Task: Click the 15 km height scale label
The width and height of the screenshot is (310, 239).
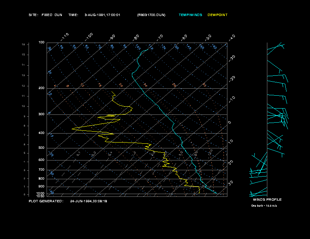Action: [23, 55]
